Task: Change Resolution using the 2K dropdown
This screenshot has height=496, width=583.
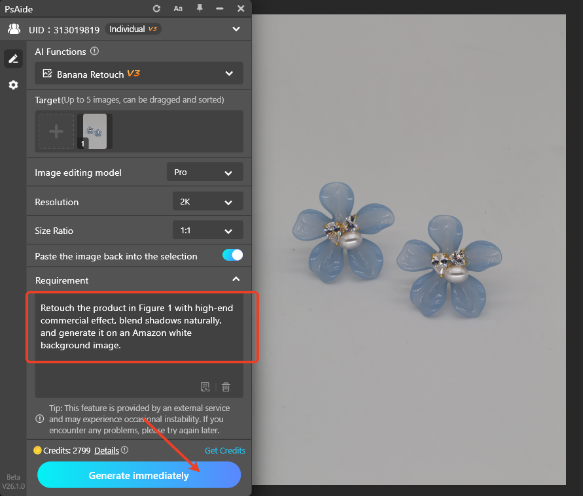Action: click(x=207, y=201)
